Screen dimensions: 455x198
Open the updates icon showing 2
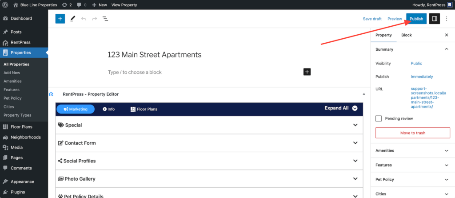point(67,5)
